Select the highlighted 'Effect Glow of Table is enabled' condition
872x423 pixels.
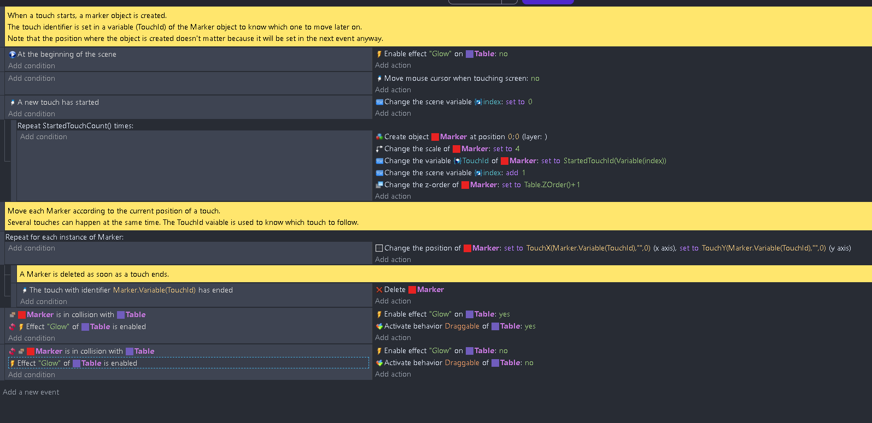tap(77, 364)
